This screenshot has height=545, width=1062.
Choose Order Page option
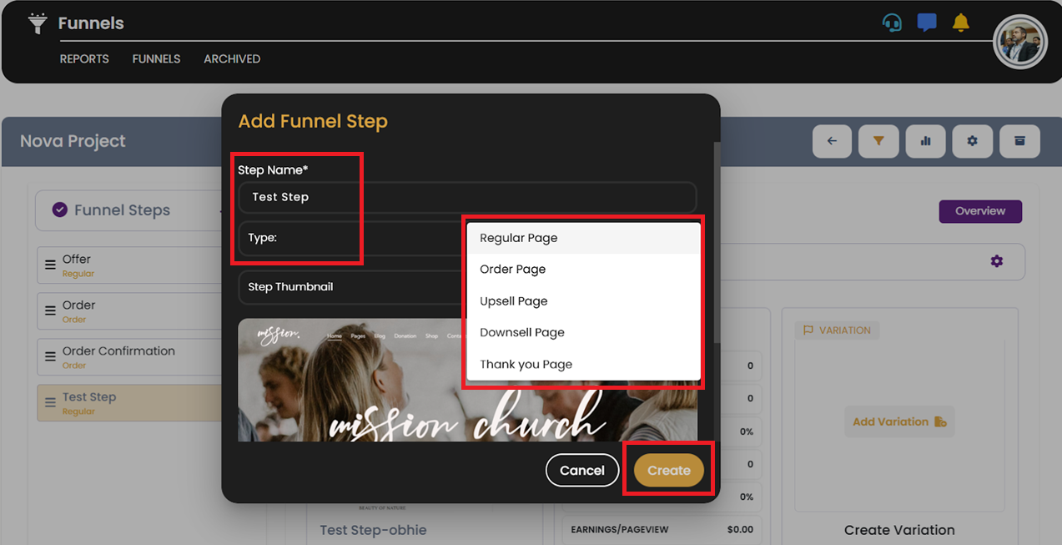(x=512, y=270)
